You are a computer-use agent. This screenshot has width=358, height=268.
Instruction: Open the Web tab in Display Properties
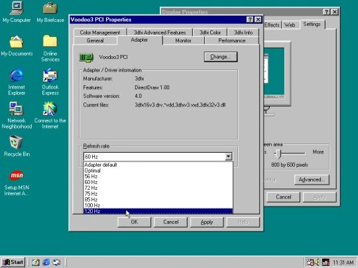[x=290, y=25]
